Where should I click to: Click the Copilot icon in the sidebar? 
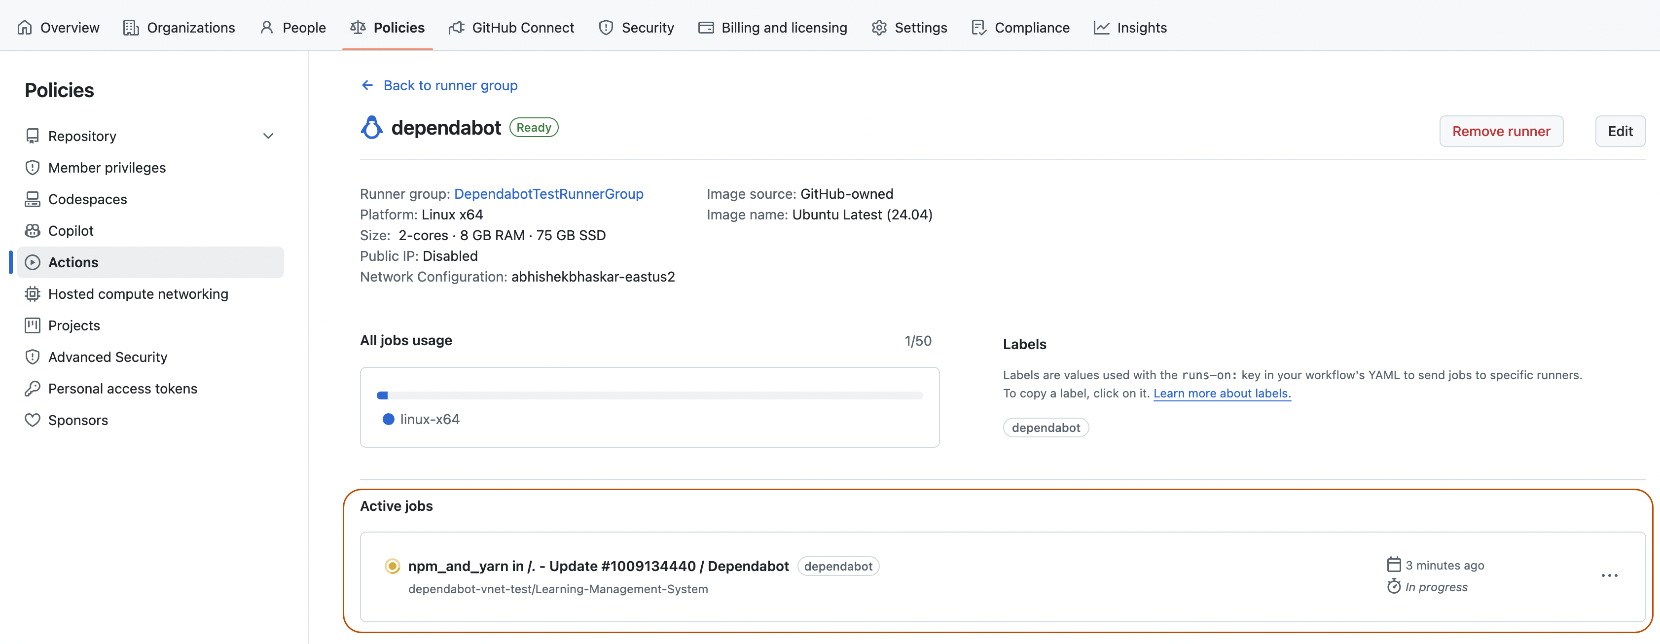coord(33,230)
